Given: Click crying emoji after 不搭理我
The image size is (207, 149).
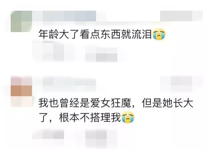Looking at the screenshot, I should pos(128,118).
